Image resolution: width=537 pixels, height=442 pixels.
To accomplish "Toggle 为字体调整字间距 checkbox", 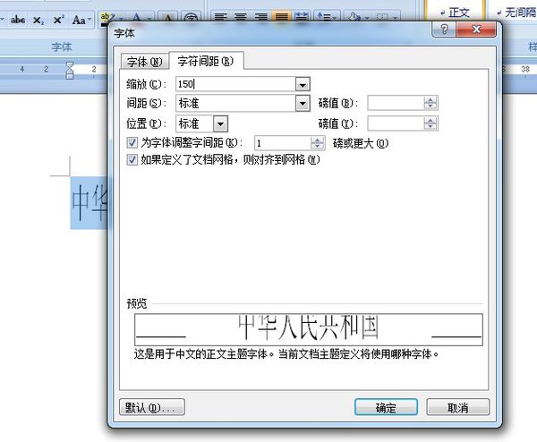I will click(132, 142).
